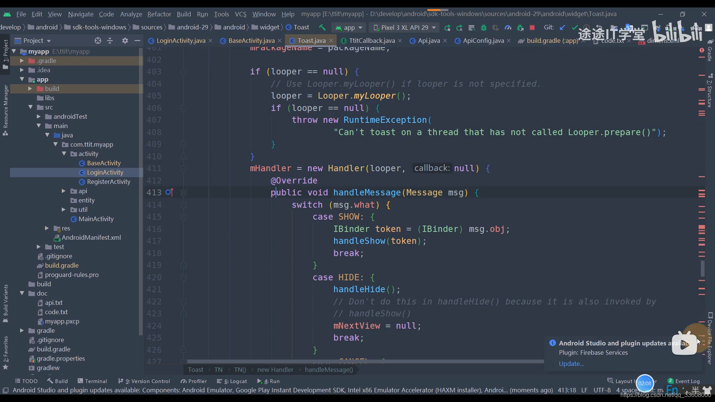Image resolution: width=715 pixels, height=402 pixels.
Task: Stop the running app with red square
Action: 532,28
